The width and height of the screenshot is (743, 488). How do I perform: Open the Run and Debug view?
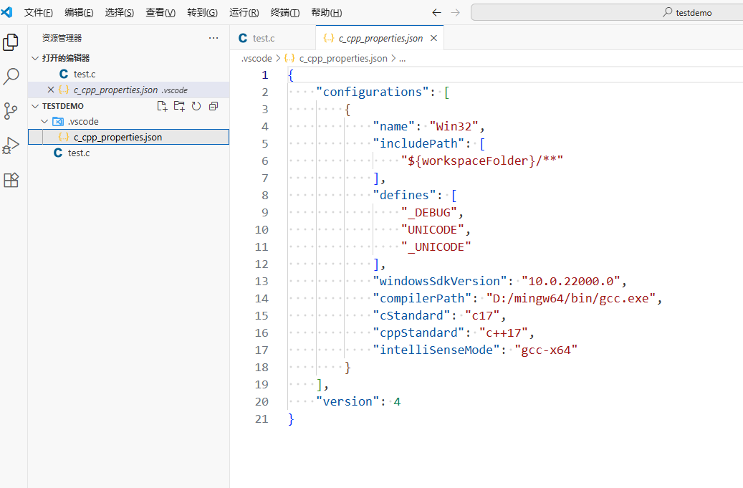coord(11,145)
